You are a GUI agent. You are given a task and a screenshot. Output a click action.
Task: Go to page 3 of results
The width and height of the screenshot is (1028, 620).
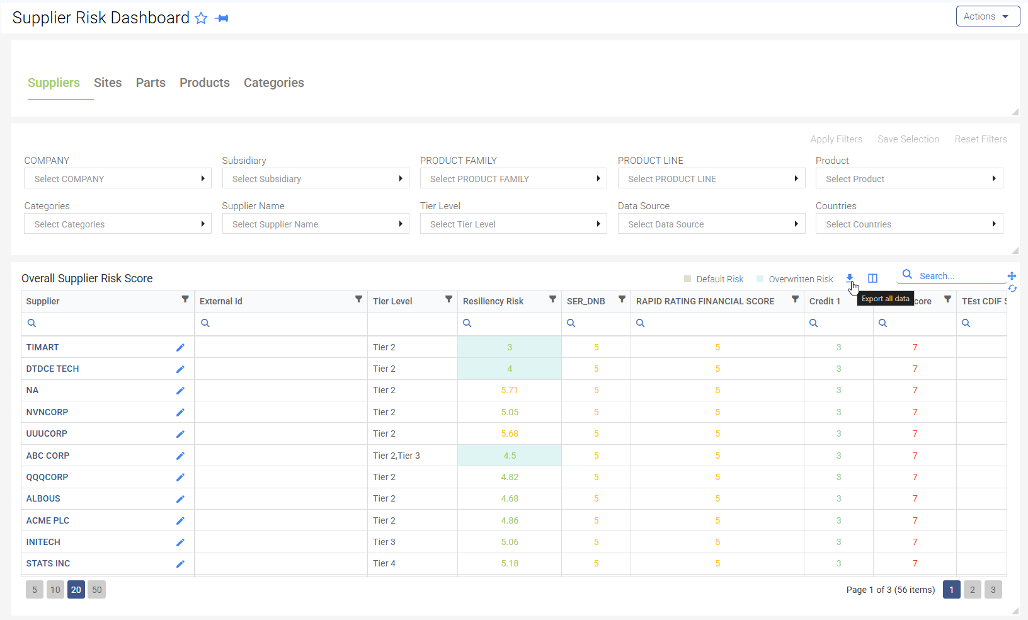coord(993,590)
